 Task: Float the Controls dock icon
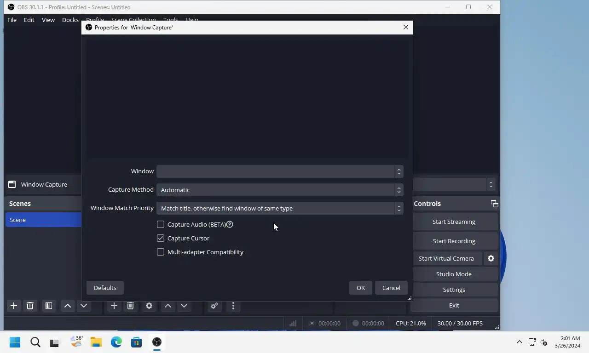click(x=494, y=204)
